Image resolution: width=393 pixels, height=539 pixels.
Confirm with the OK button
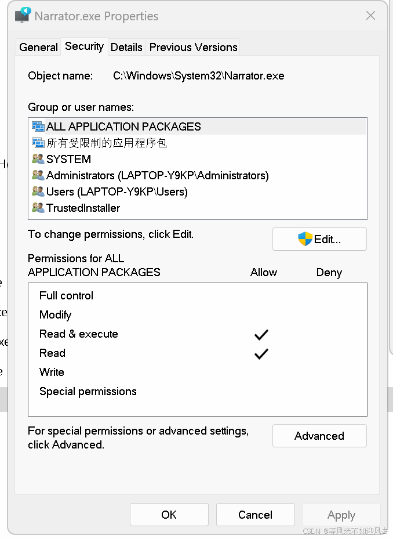[169, 515]
